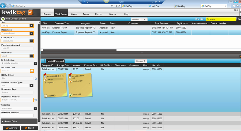The width and height of the screenshot is (241, 131).
Task: Open the Reimbursement Type dropdown
Action: pyautogui.click(x=31, y=86)
